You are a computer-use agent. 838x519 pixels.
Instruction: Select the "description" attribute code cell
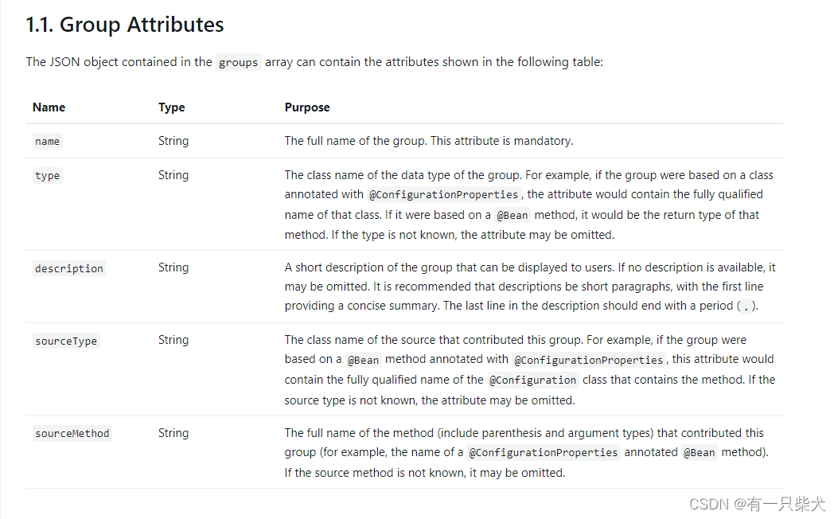[68, 268]
